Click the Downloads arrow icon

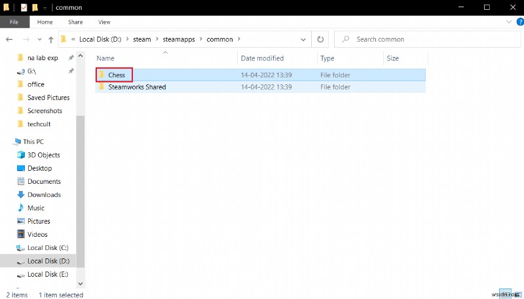21,194
